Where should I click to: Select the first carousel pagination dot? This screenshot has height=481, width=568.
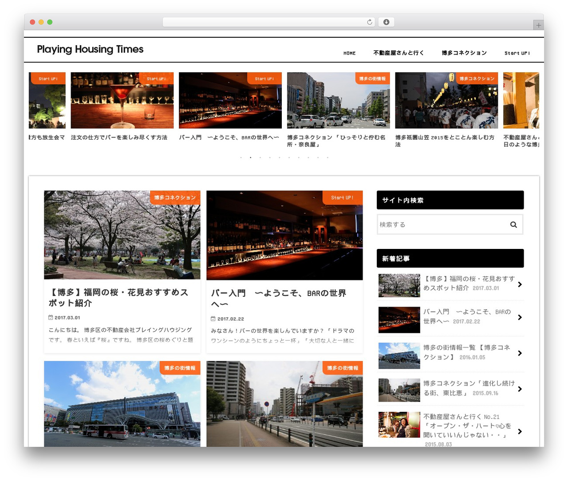241,158
